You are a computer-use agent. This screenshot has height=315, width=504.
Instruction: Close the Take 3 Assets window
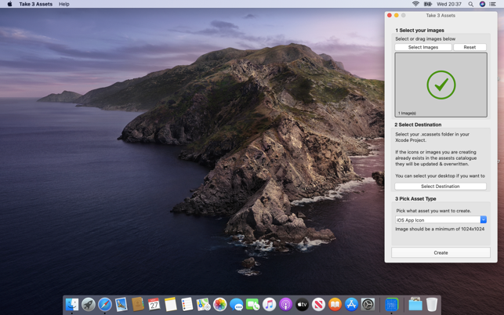tap(390, 16)
